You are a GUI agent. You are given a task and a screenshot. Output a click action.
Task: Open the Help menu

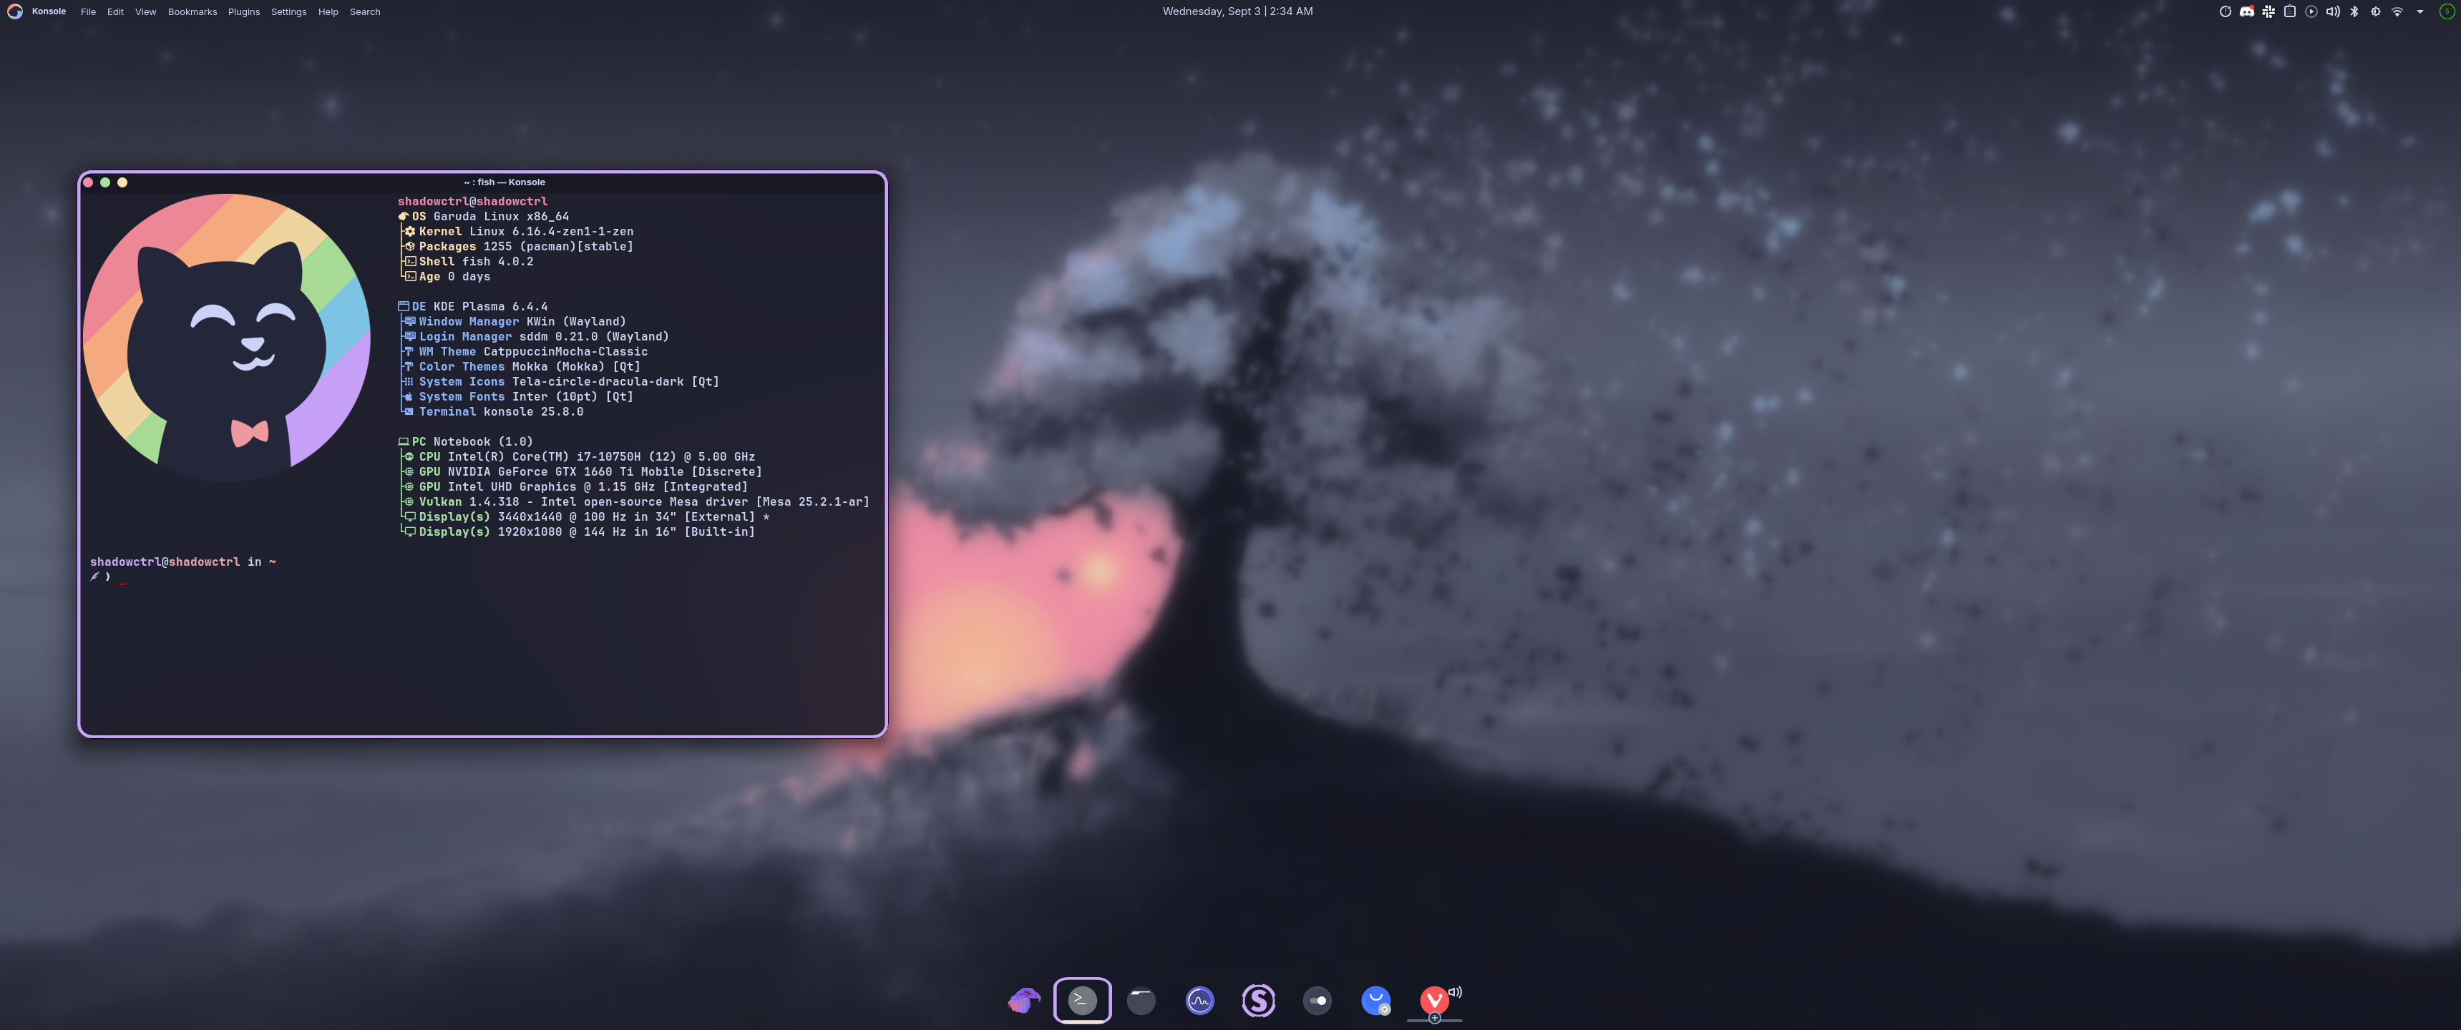coord(328,11)
